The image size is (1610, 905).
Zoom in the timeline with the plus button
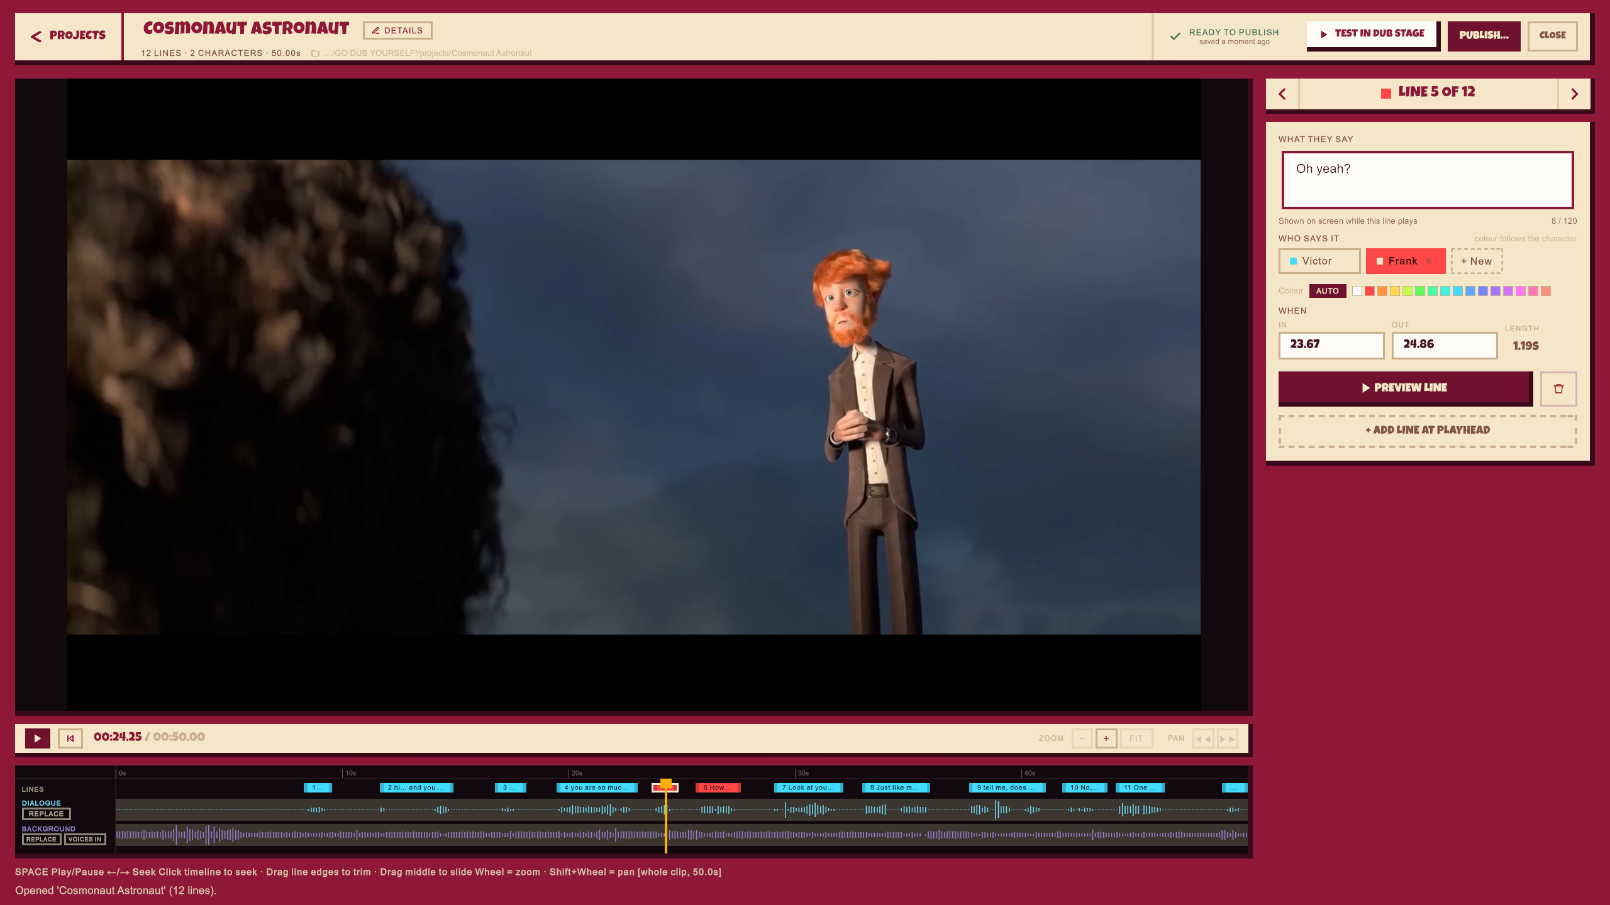tap(1106, 738)
